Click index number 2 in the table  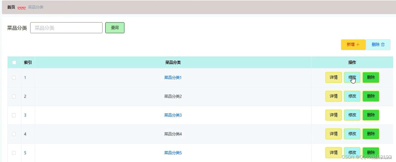[25, 96]
